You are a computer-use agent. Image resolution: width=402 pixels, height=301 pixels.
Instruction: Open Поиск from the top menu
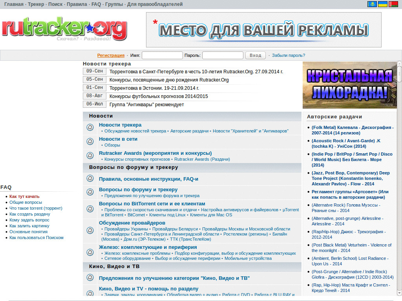55,4
